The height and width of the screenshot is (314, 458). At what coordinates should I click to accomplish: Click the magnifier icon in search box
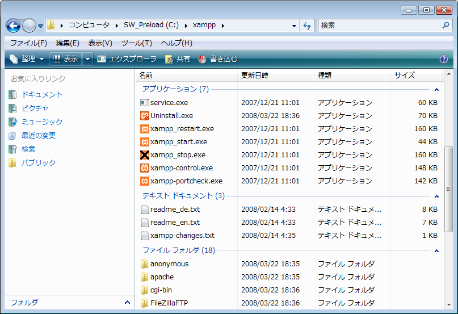point(446,26)
